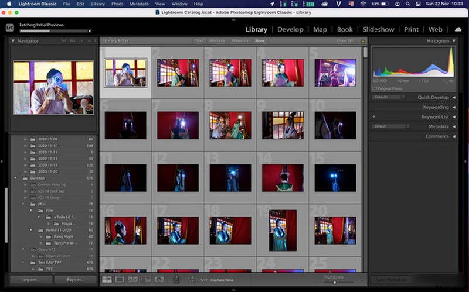Open Compare view (XY) icon
469x292 pixels.
coord(132,280)
